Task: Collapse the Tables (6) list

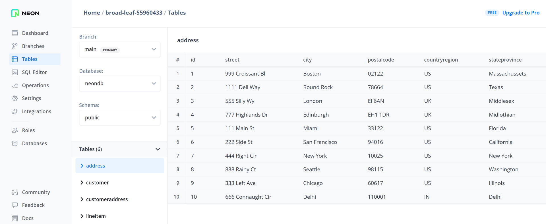Action: (158, 149)
